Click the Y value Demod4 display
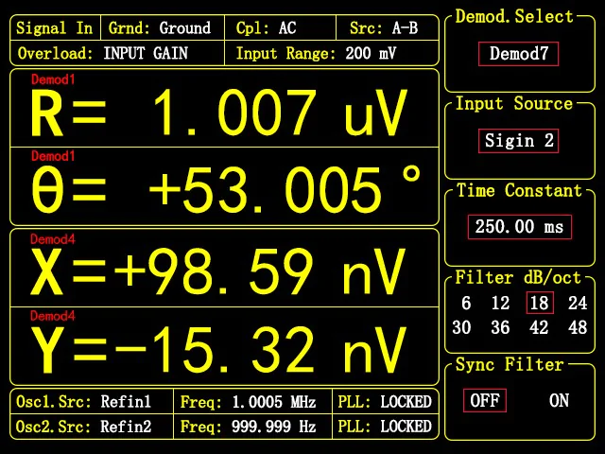Image resolution: width=605 pixels, height=454 pixels. coord(225,346)
